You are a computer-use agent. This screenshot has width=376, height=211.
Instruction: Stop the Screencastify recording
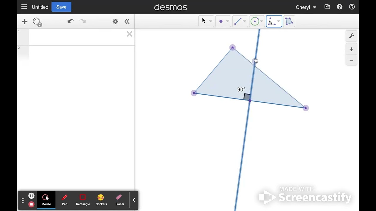31,204
